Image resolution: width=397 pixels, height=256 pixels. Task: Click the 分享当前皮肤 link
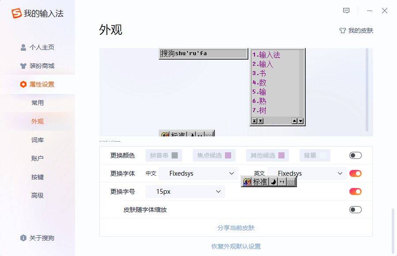coord(236,228)
